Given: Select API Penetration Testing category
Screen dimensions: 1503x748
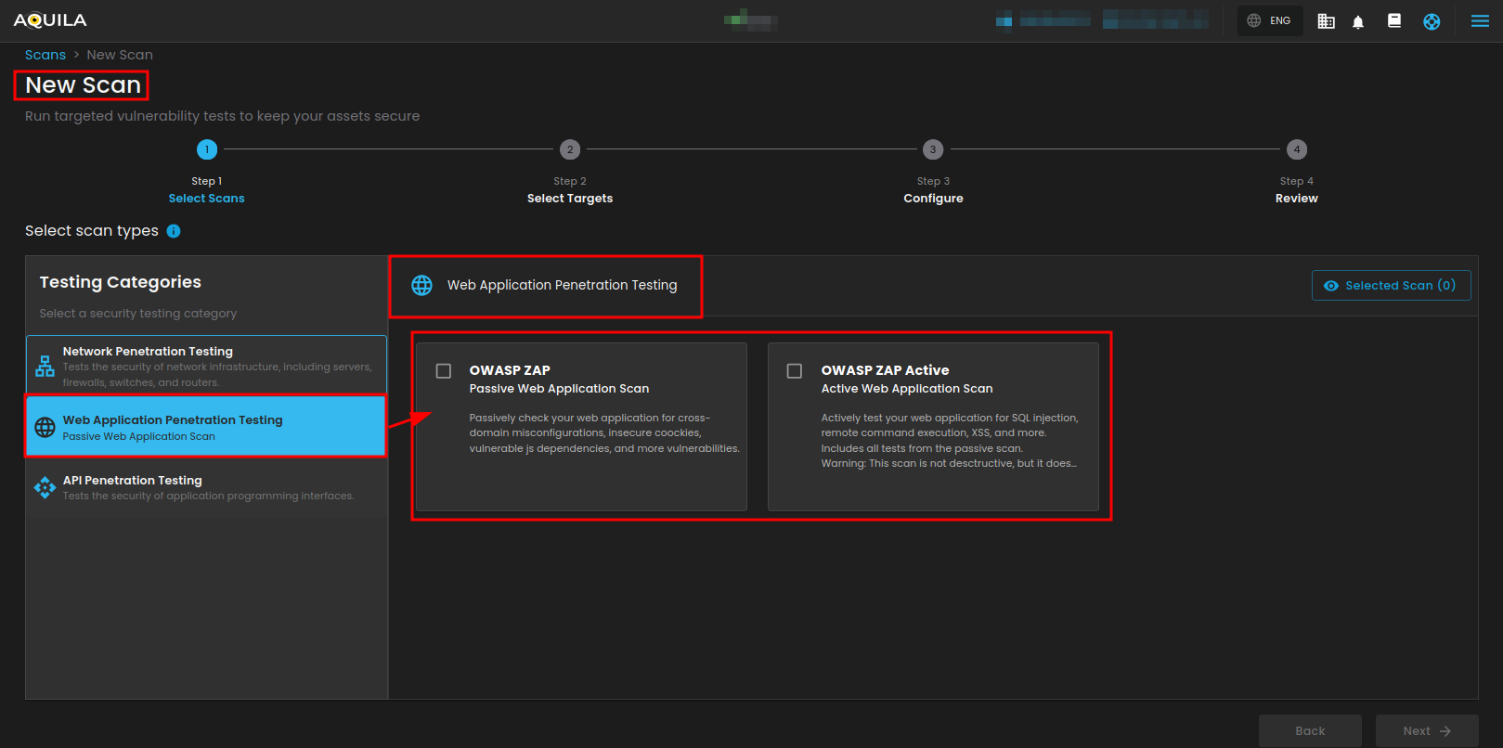Looking at the screenshot, I should point(206,487).
